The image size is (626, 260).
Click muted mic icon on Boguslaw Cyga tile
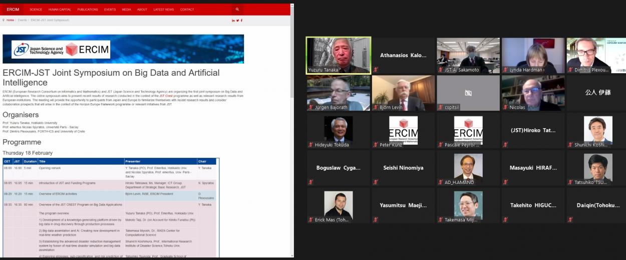pyautogui.click(x=310, y=182)
